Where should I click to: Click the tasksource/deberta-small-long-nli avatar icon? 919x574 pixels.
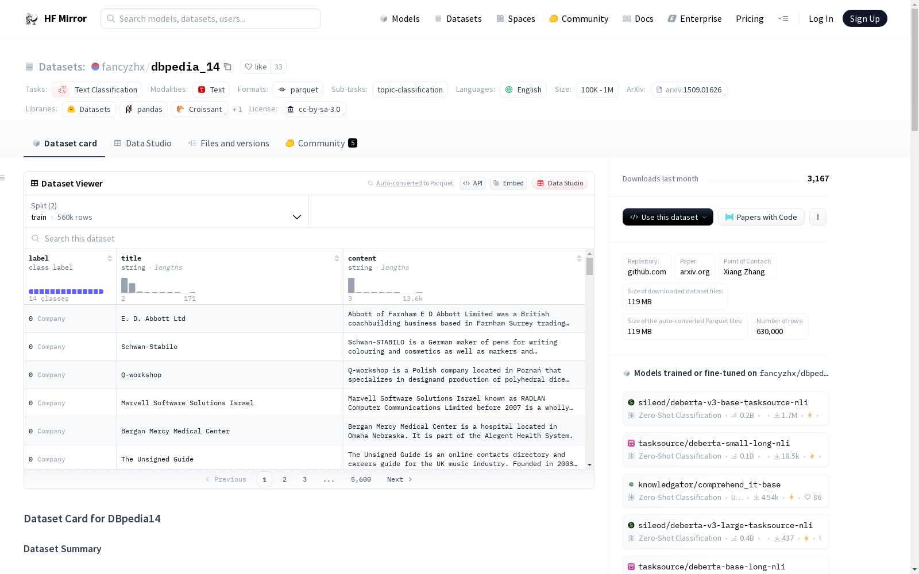pyautogui.click(x=631, y=443)
